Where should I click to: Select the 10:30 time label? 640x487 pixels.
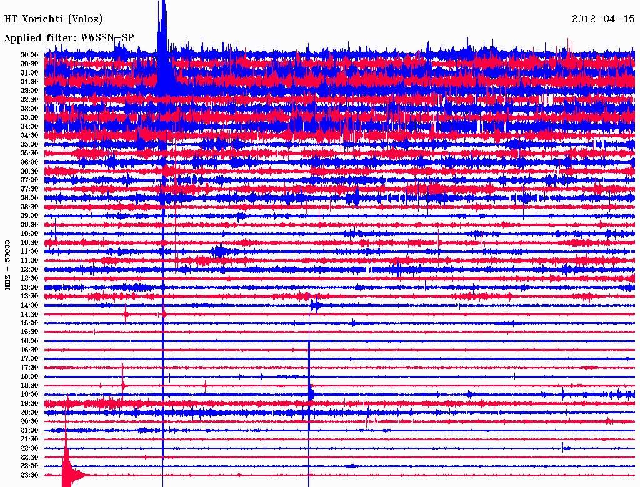[29, 243]
